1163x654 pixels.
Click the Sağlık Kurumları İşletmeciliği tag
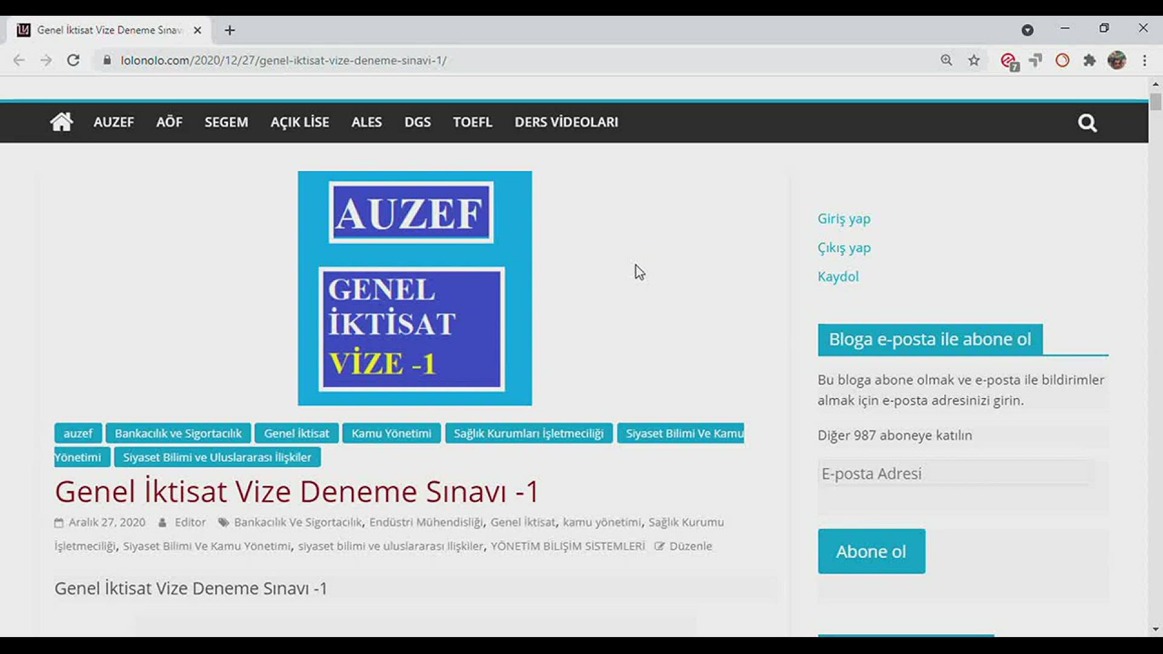coord(529,434)
